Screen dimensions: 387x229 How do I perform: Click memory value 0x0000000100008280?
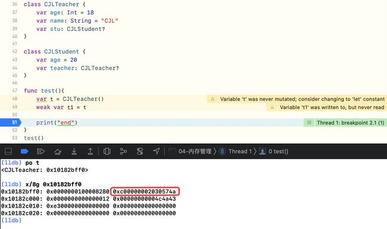[78, 192]
